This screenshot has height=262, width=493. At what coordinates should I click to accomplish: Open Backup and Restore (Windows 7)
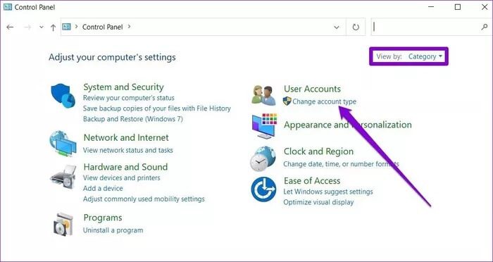coord(133,119)
